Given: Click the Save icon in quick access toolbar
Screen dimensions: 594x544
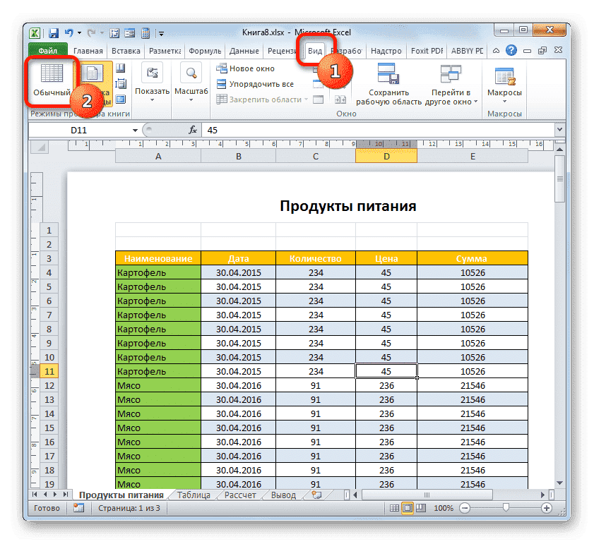Looking at the screenshot, I should pos(53,32).
